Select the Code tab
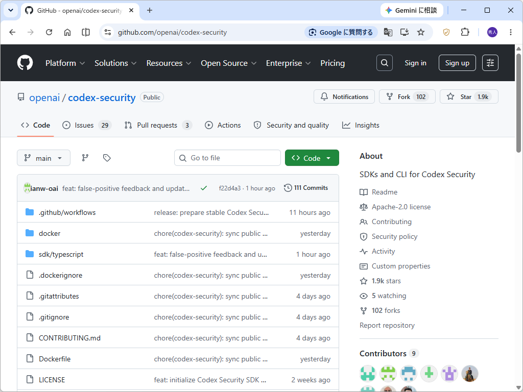 point(35,125)
